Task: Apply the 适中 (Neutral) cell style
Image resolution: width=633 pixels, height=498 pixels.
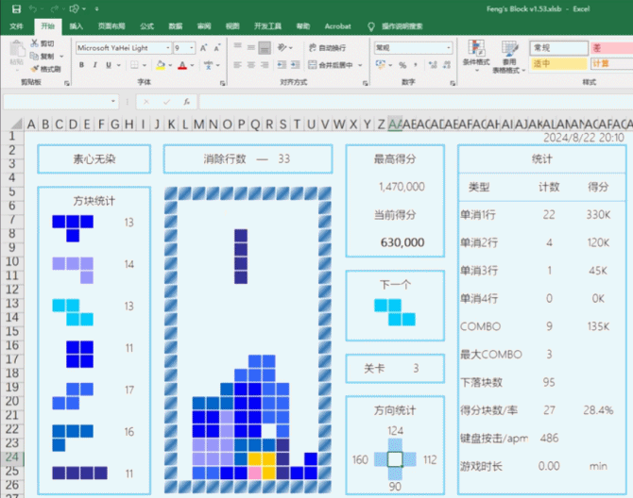Action: (x=558, y=63)
